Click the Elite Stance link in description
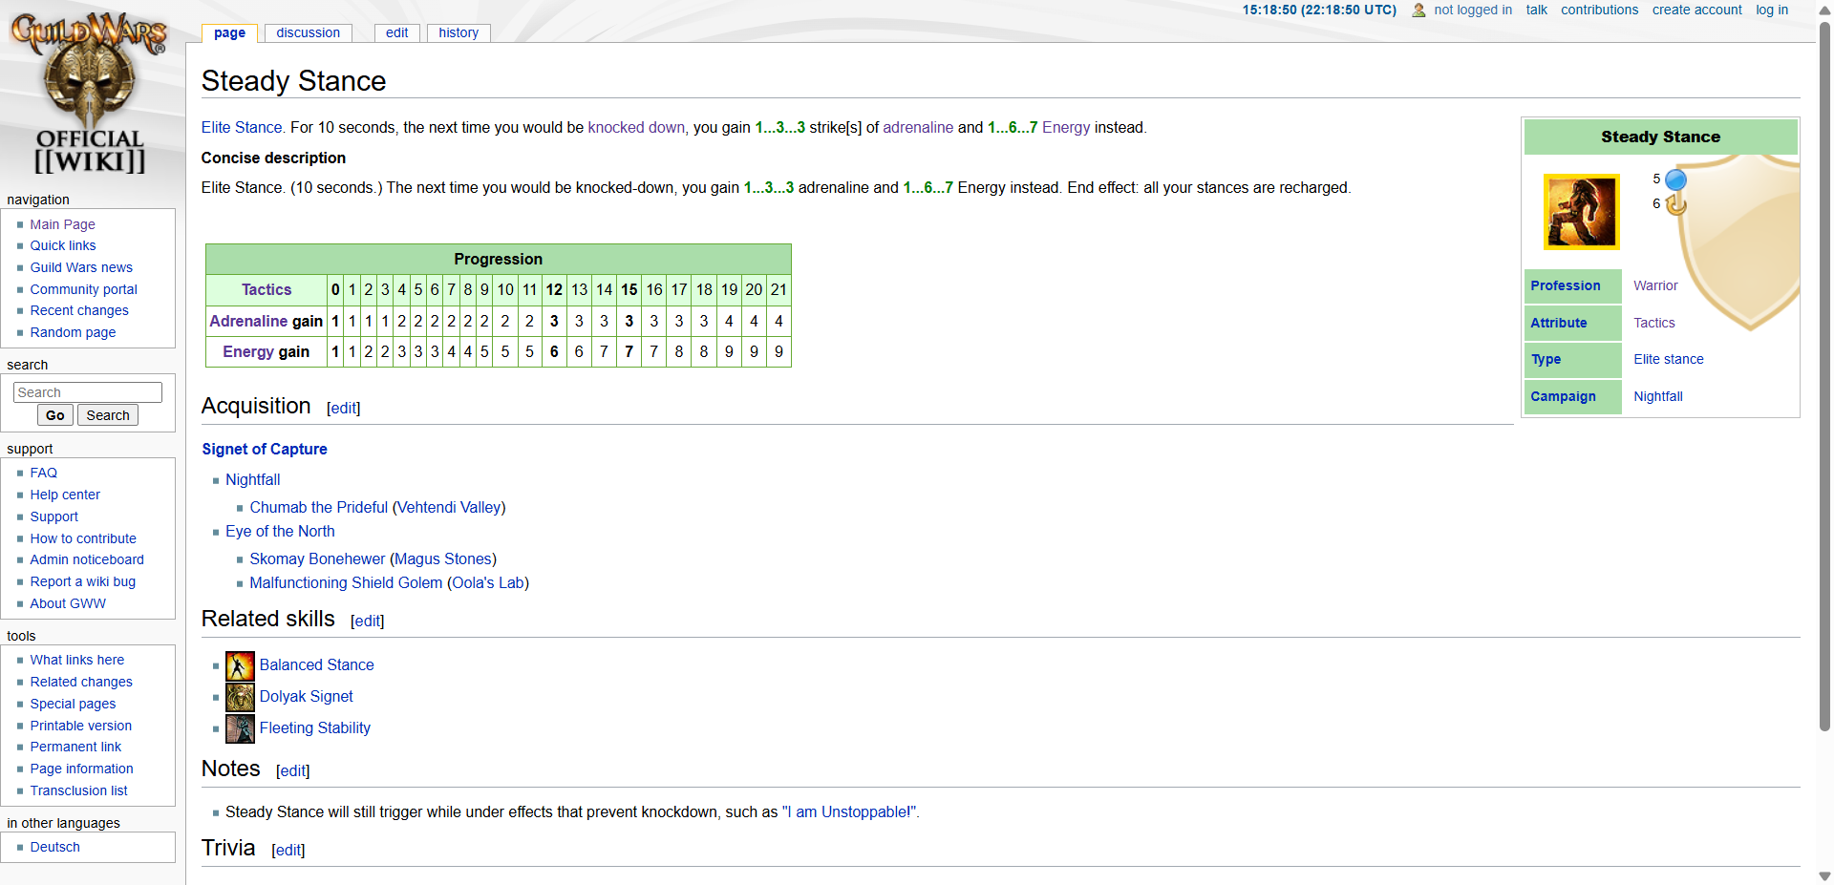This screenshot has width=1834, height=885. [x=242, y=127]
